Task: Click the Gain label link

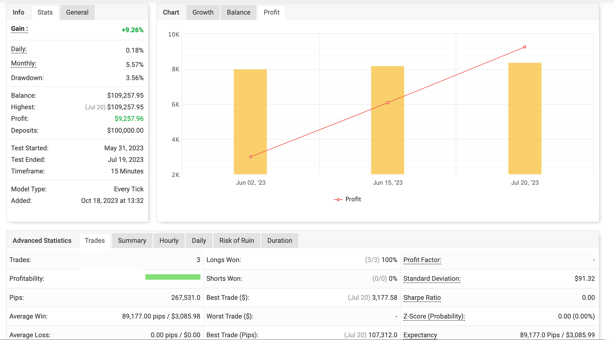Action: point(19,29)
